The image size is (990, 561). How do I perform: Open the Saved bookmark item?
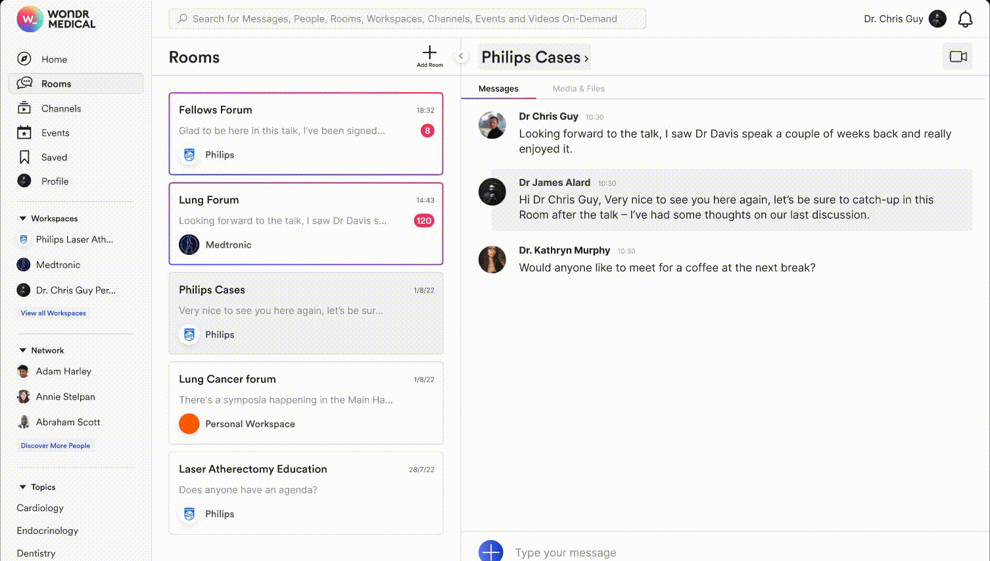point(54,157)
